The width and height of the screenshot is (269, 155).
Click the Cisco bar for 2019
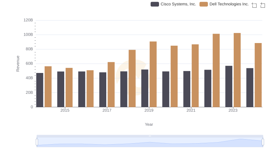point(145,88)
